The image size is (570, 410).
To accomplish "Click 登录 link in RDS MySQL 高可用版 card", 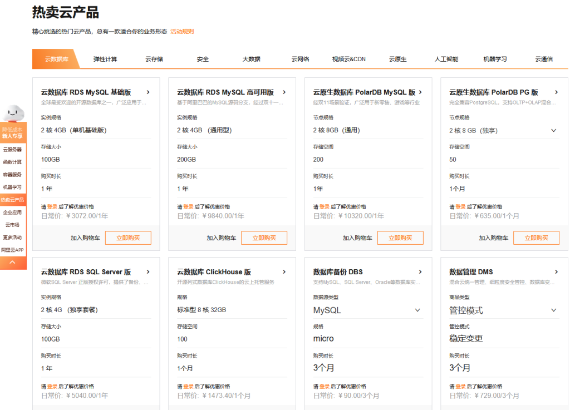I will [x=188, y=206].
